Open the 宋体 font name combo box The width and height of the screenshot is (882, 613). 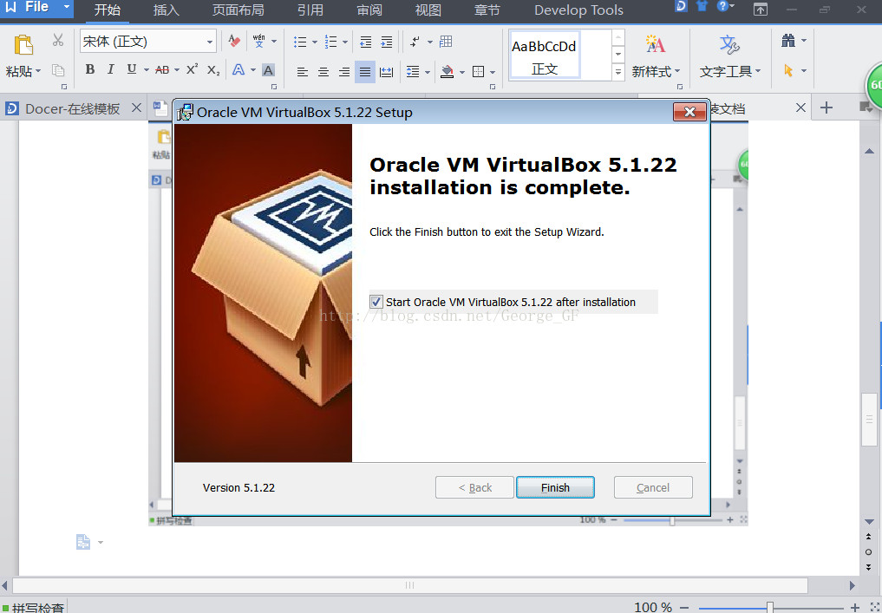[148, 41]
